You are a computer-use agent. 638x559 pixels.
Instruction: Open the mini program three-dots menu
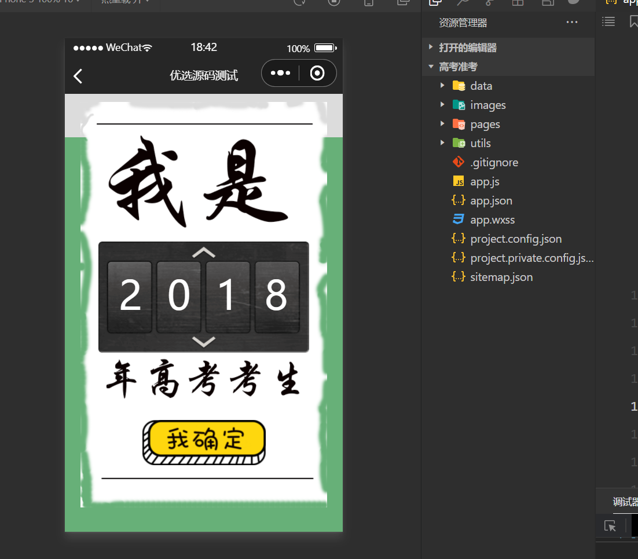(x=280, y=73)
